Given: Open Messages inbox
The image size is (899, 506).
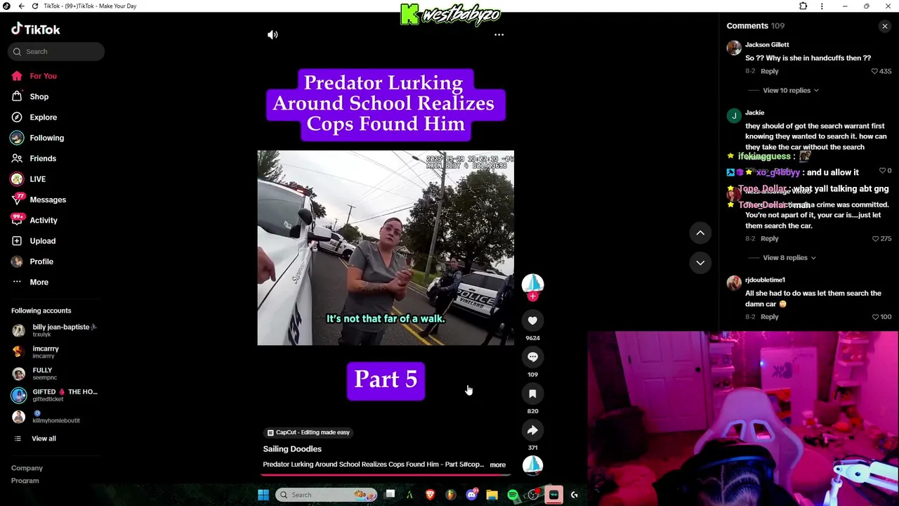Looking at the screenshot, I should 38,200.
